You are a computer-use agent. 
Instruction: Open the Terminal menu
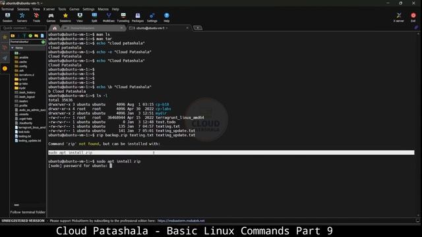point(7,9)
